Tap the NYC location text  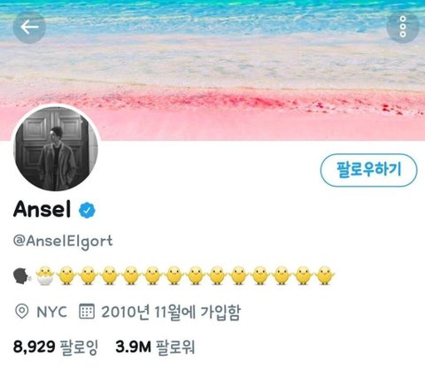[51, 312]
